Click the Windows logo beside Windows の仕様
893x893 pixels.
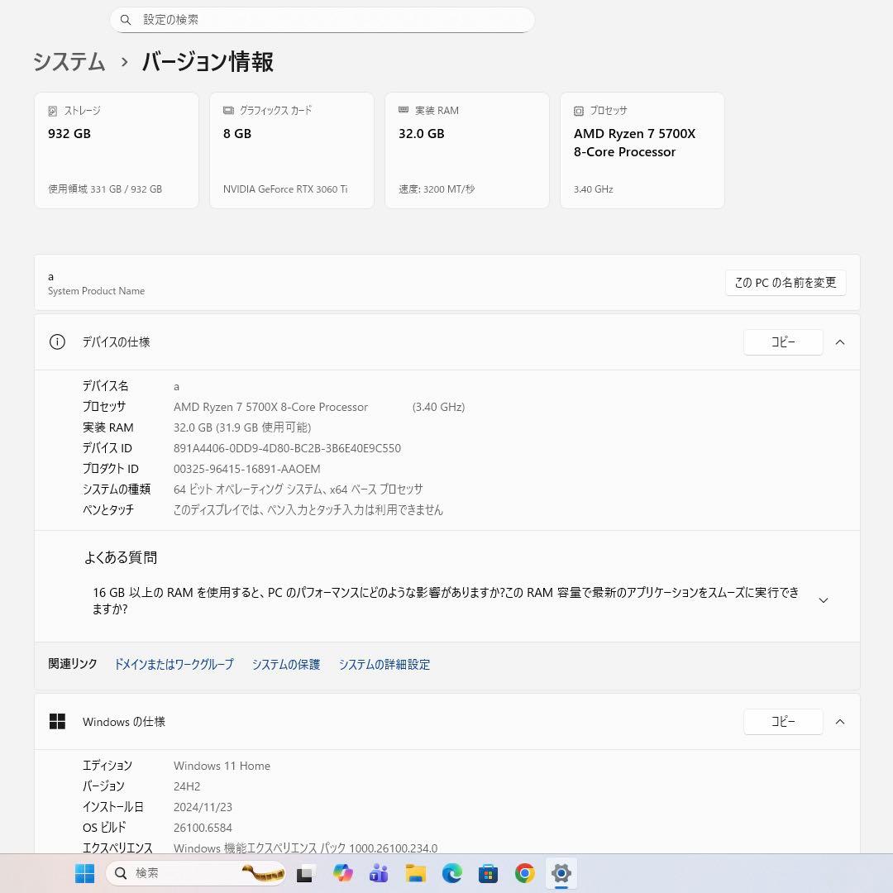click(57, 721)
